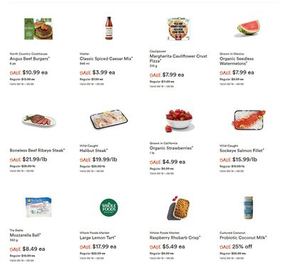Select the Probiotic Coconut Milk jar image
Image resolution: width=285 pixels, height=275 pixels.
coord(248,207)
